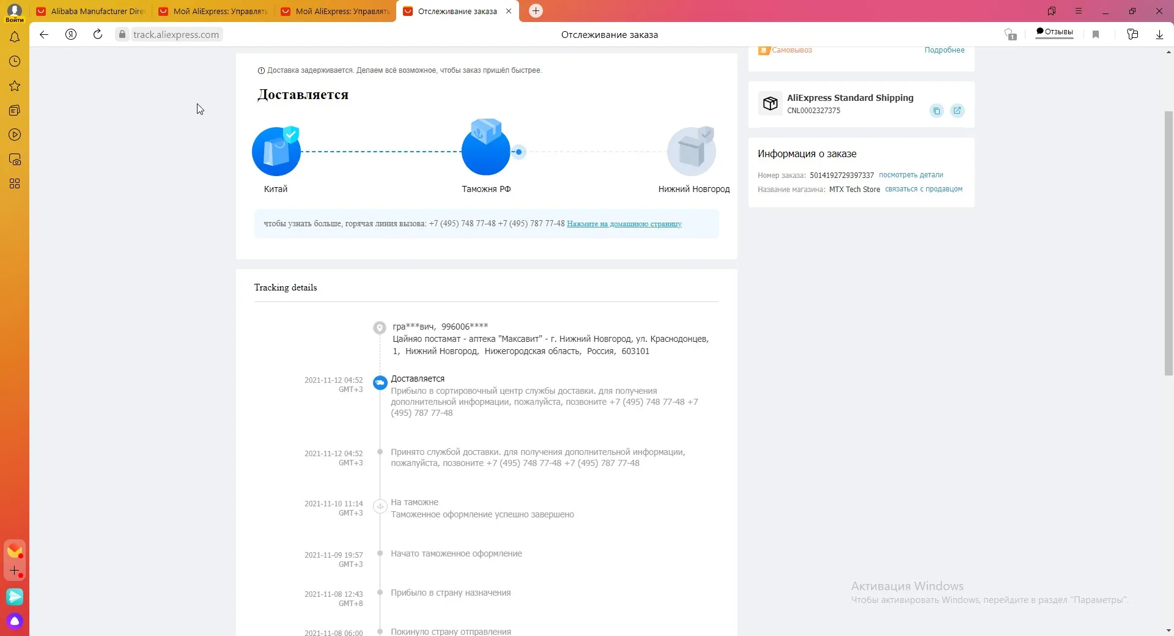The width and height of the screenshot is (1174, 636).
Task: Open the browser extensions icon
Action: (1132, 35)
